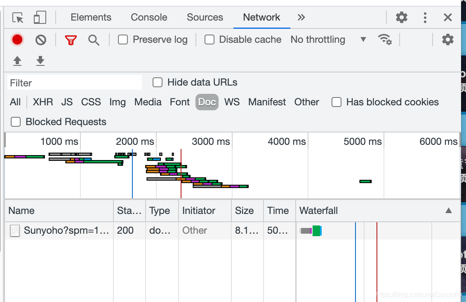
Task: Sort by the Status column header
Action: pyautogui.click(x=129, y=211)
